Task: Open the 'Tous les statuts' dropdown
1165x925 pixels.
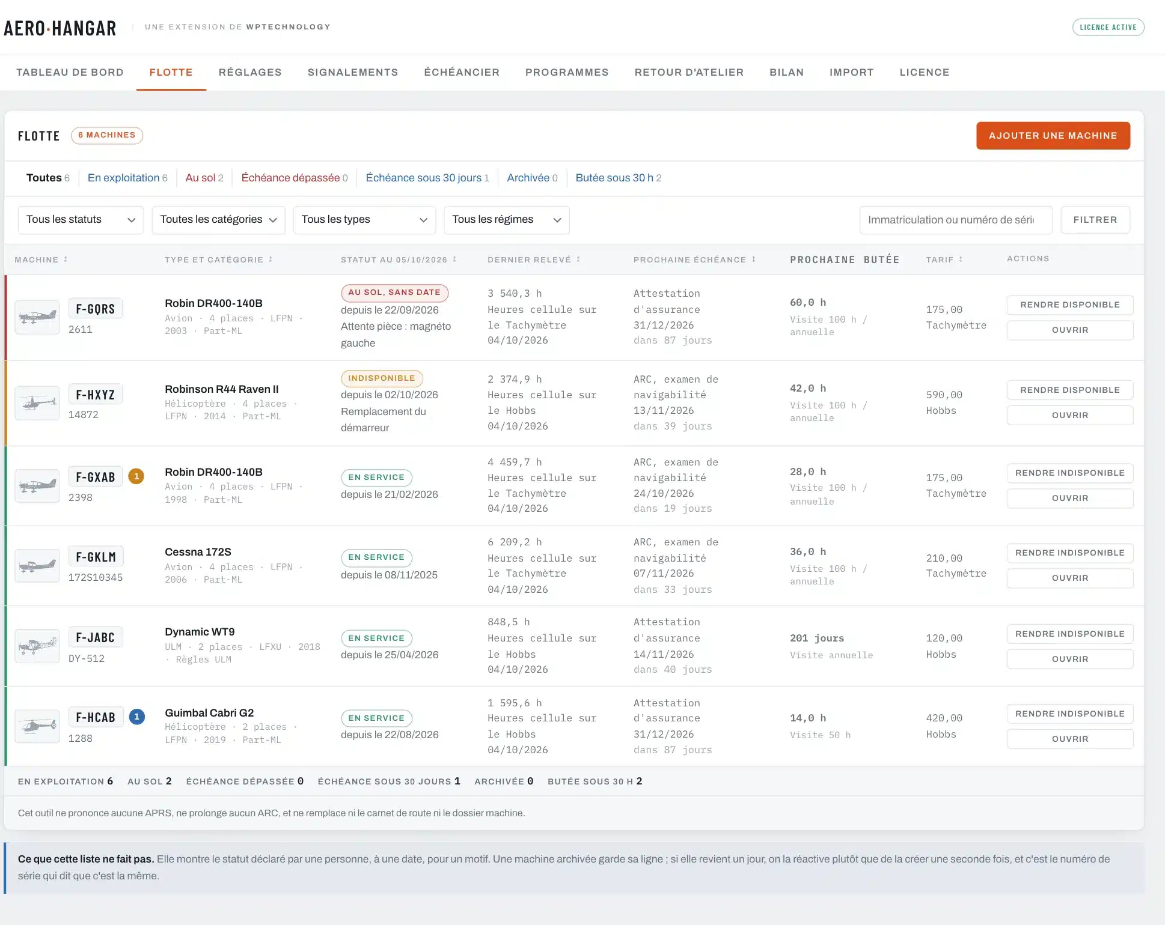Action: click(81, 220)
